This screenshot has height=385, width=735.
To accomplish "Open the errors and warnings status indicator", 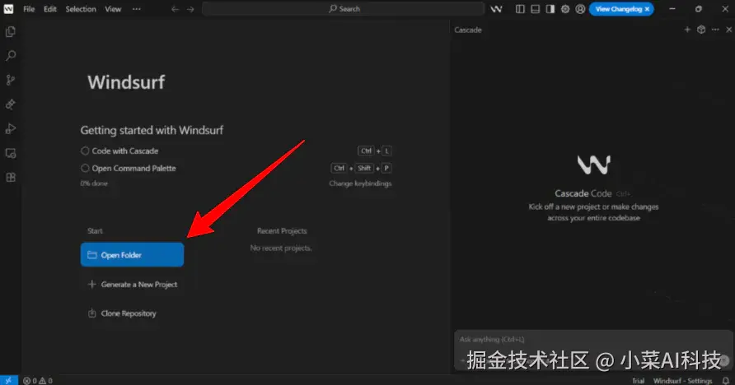I will (x=38, y=381).
